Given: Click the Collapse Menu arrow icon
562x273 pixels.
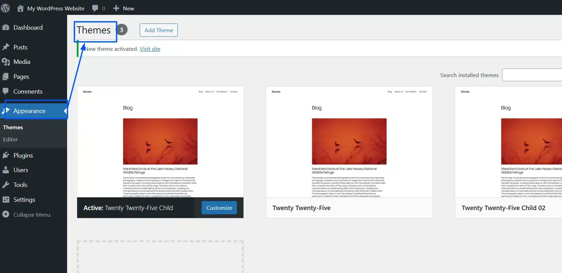Looking at the screenshot, I should click(6, 214).
